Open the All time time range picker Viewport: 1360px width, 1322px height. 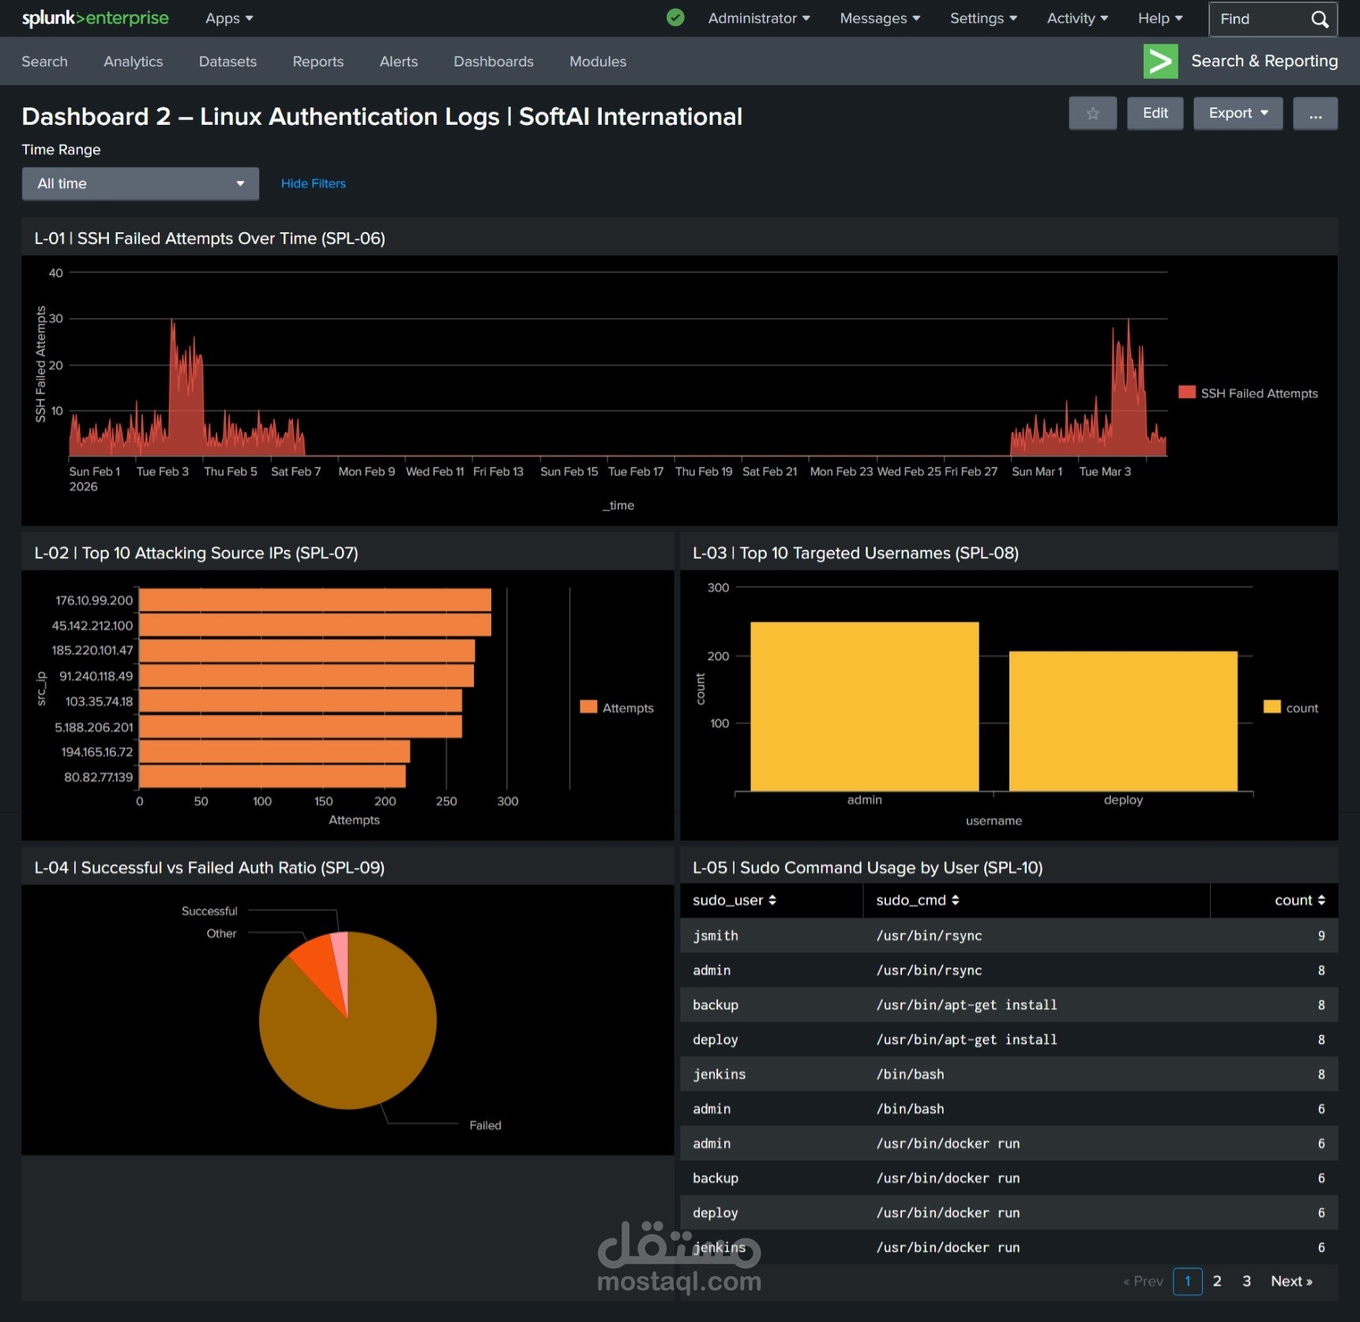pos(140,183)
